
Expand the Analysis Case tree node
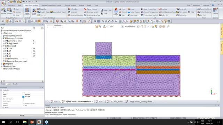[2, 66]
